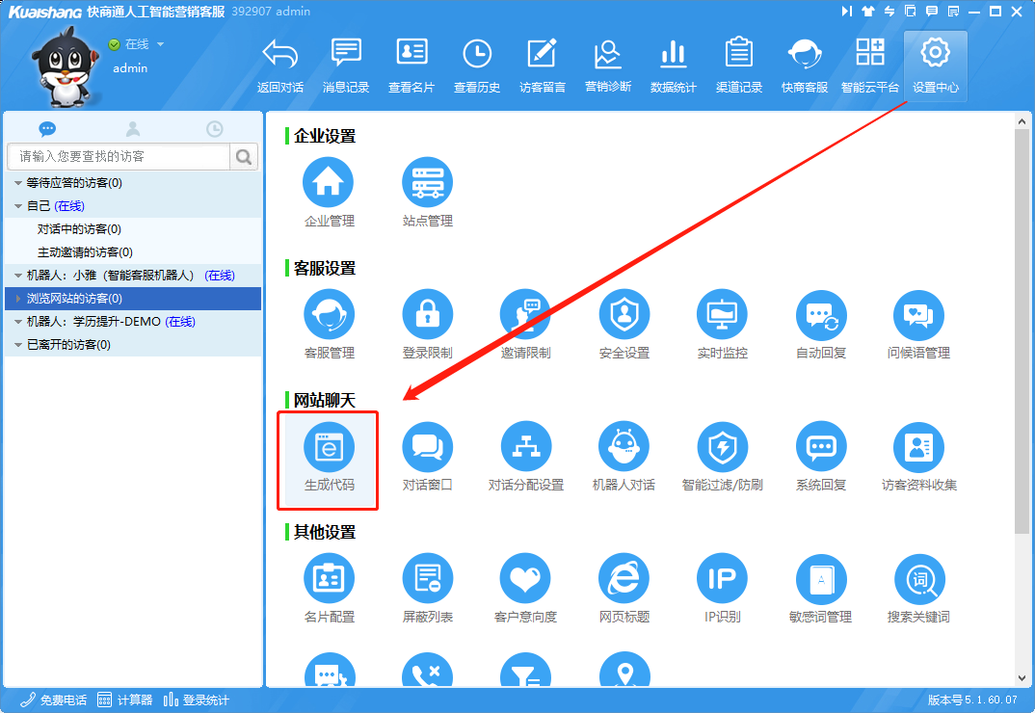The image size is (1035, 713).
Task: Click the skip-forward icon in title bar
Action: click(x=846, y=12)
